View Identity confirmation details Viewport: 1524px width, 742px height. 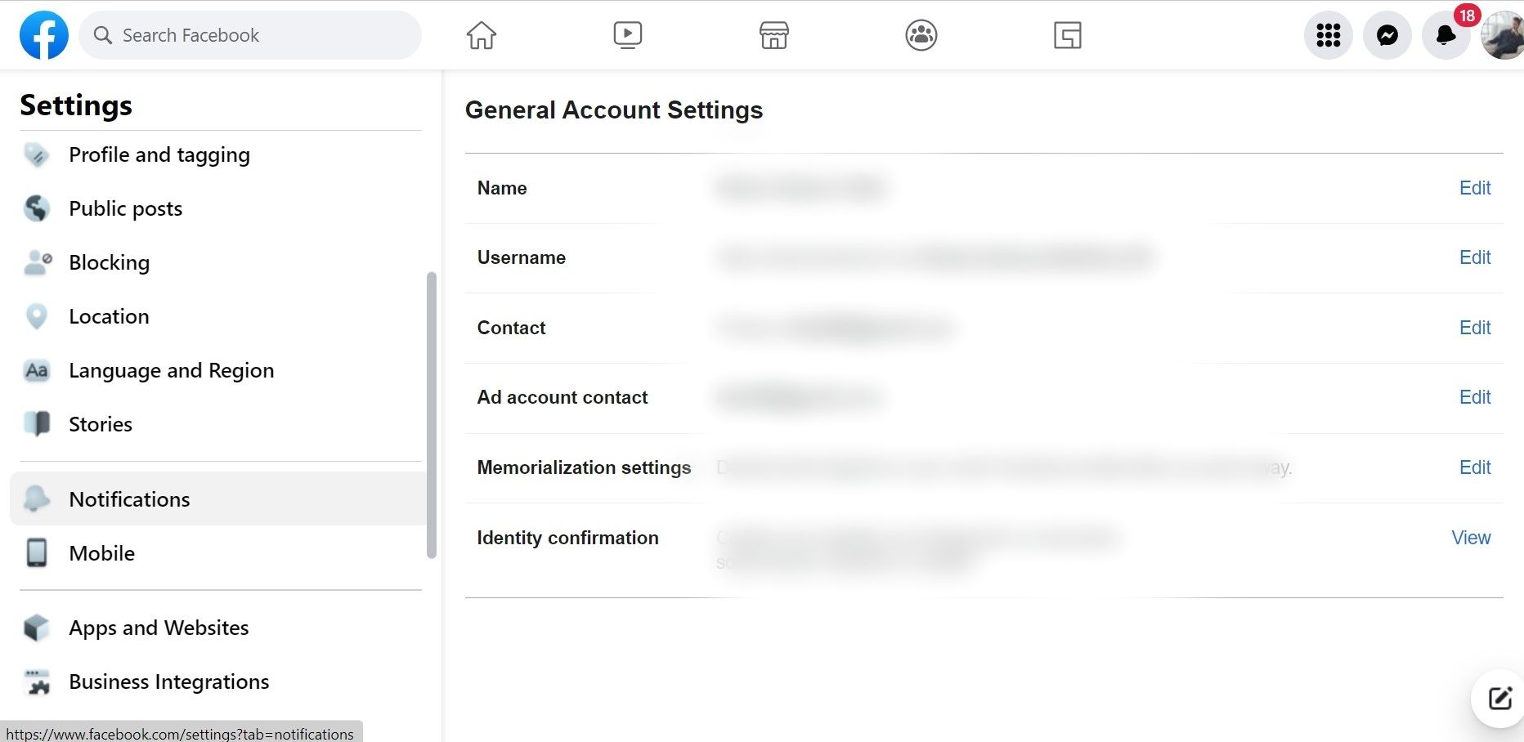1470,538
